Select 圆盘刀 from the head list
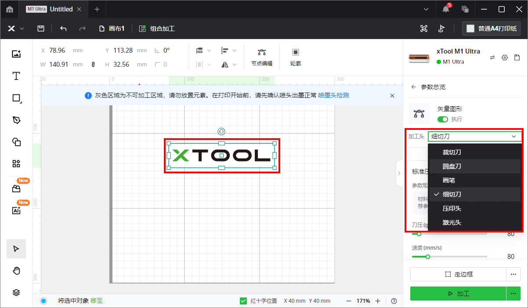 click(475, 166)
